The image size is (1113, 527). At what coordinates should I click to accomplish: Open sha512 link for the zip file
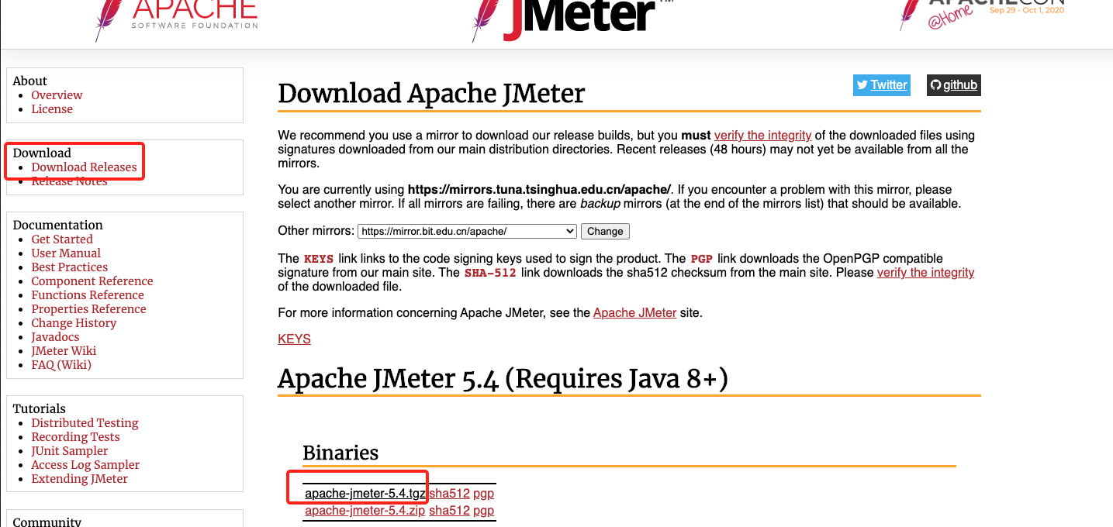pyautogui.click(x=449, y=511)
